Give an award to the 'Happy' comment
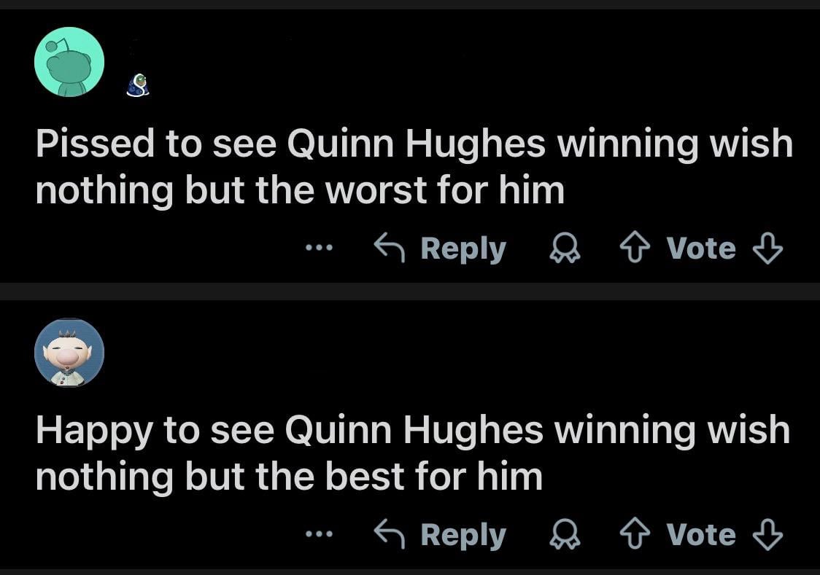 click(x=565, y=536)
